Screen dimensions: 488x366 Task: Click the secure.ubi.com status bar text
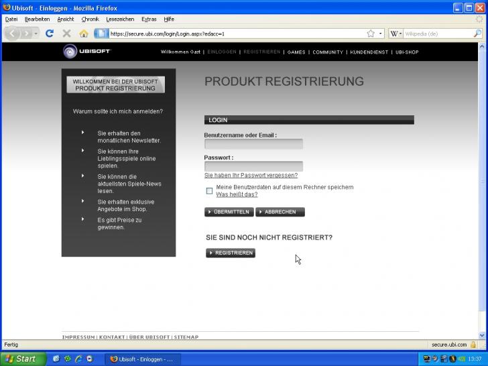coord(449,345)
